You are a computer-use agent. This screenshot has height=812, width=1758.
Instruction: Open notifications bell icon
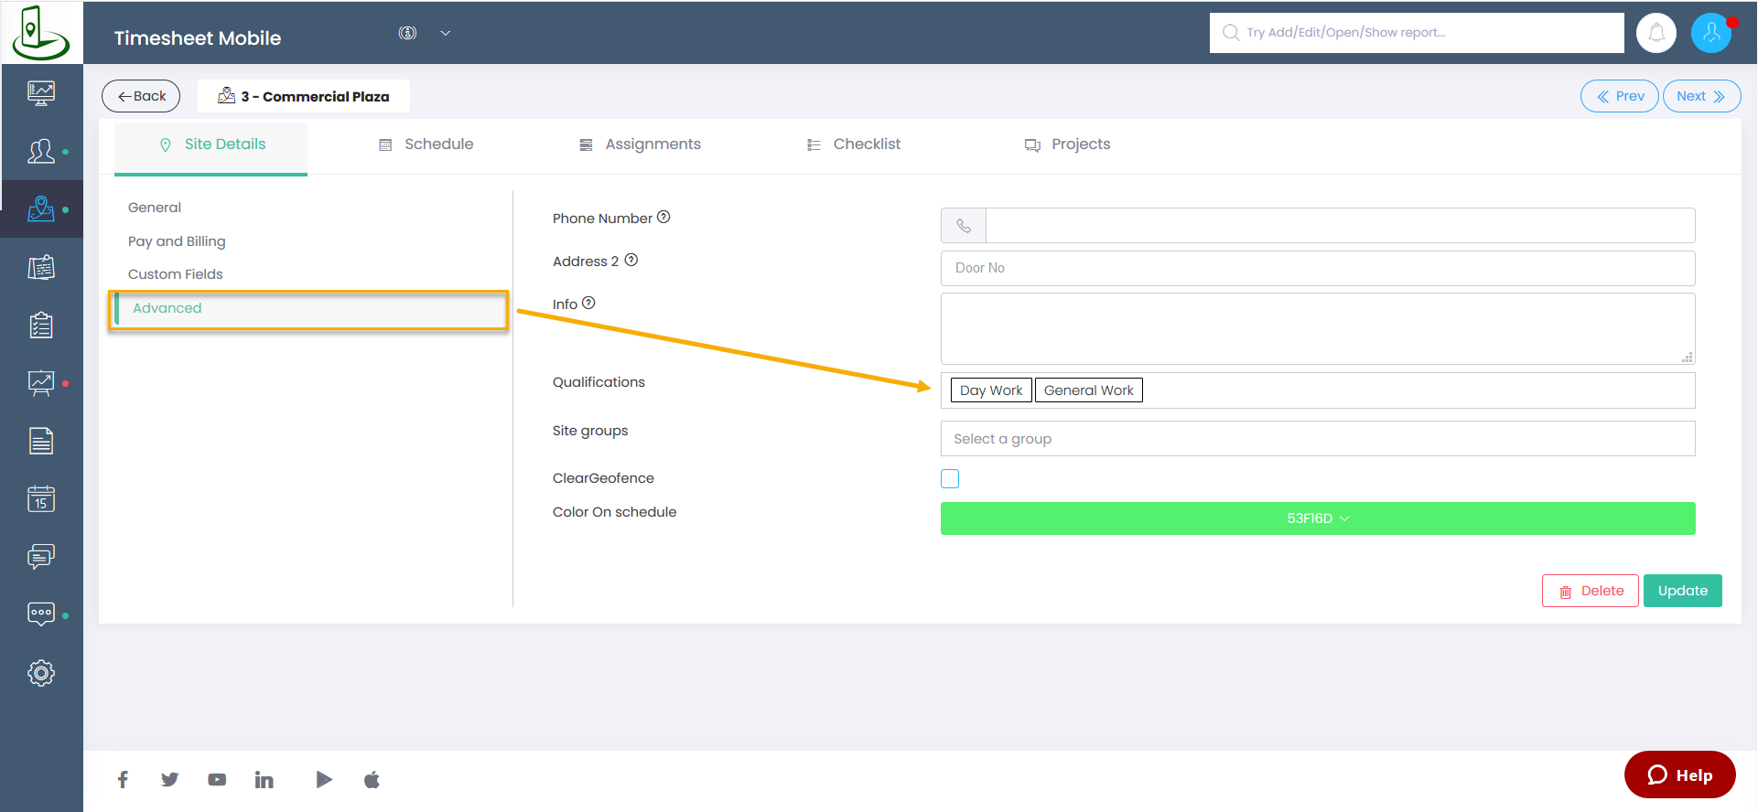(1656, 33)
